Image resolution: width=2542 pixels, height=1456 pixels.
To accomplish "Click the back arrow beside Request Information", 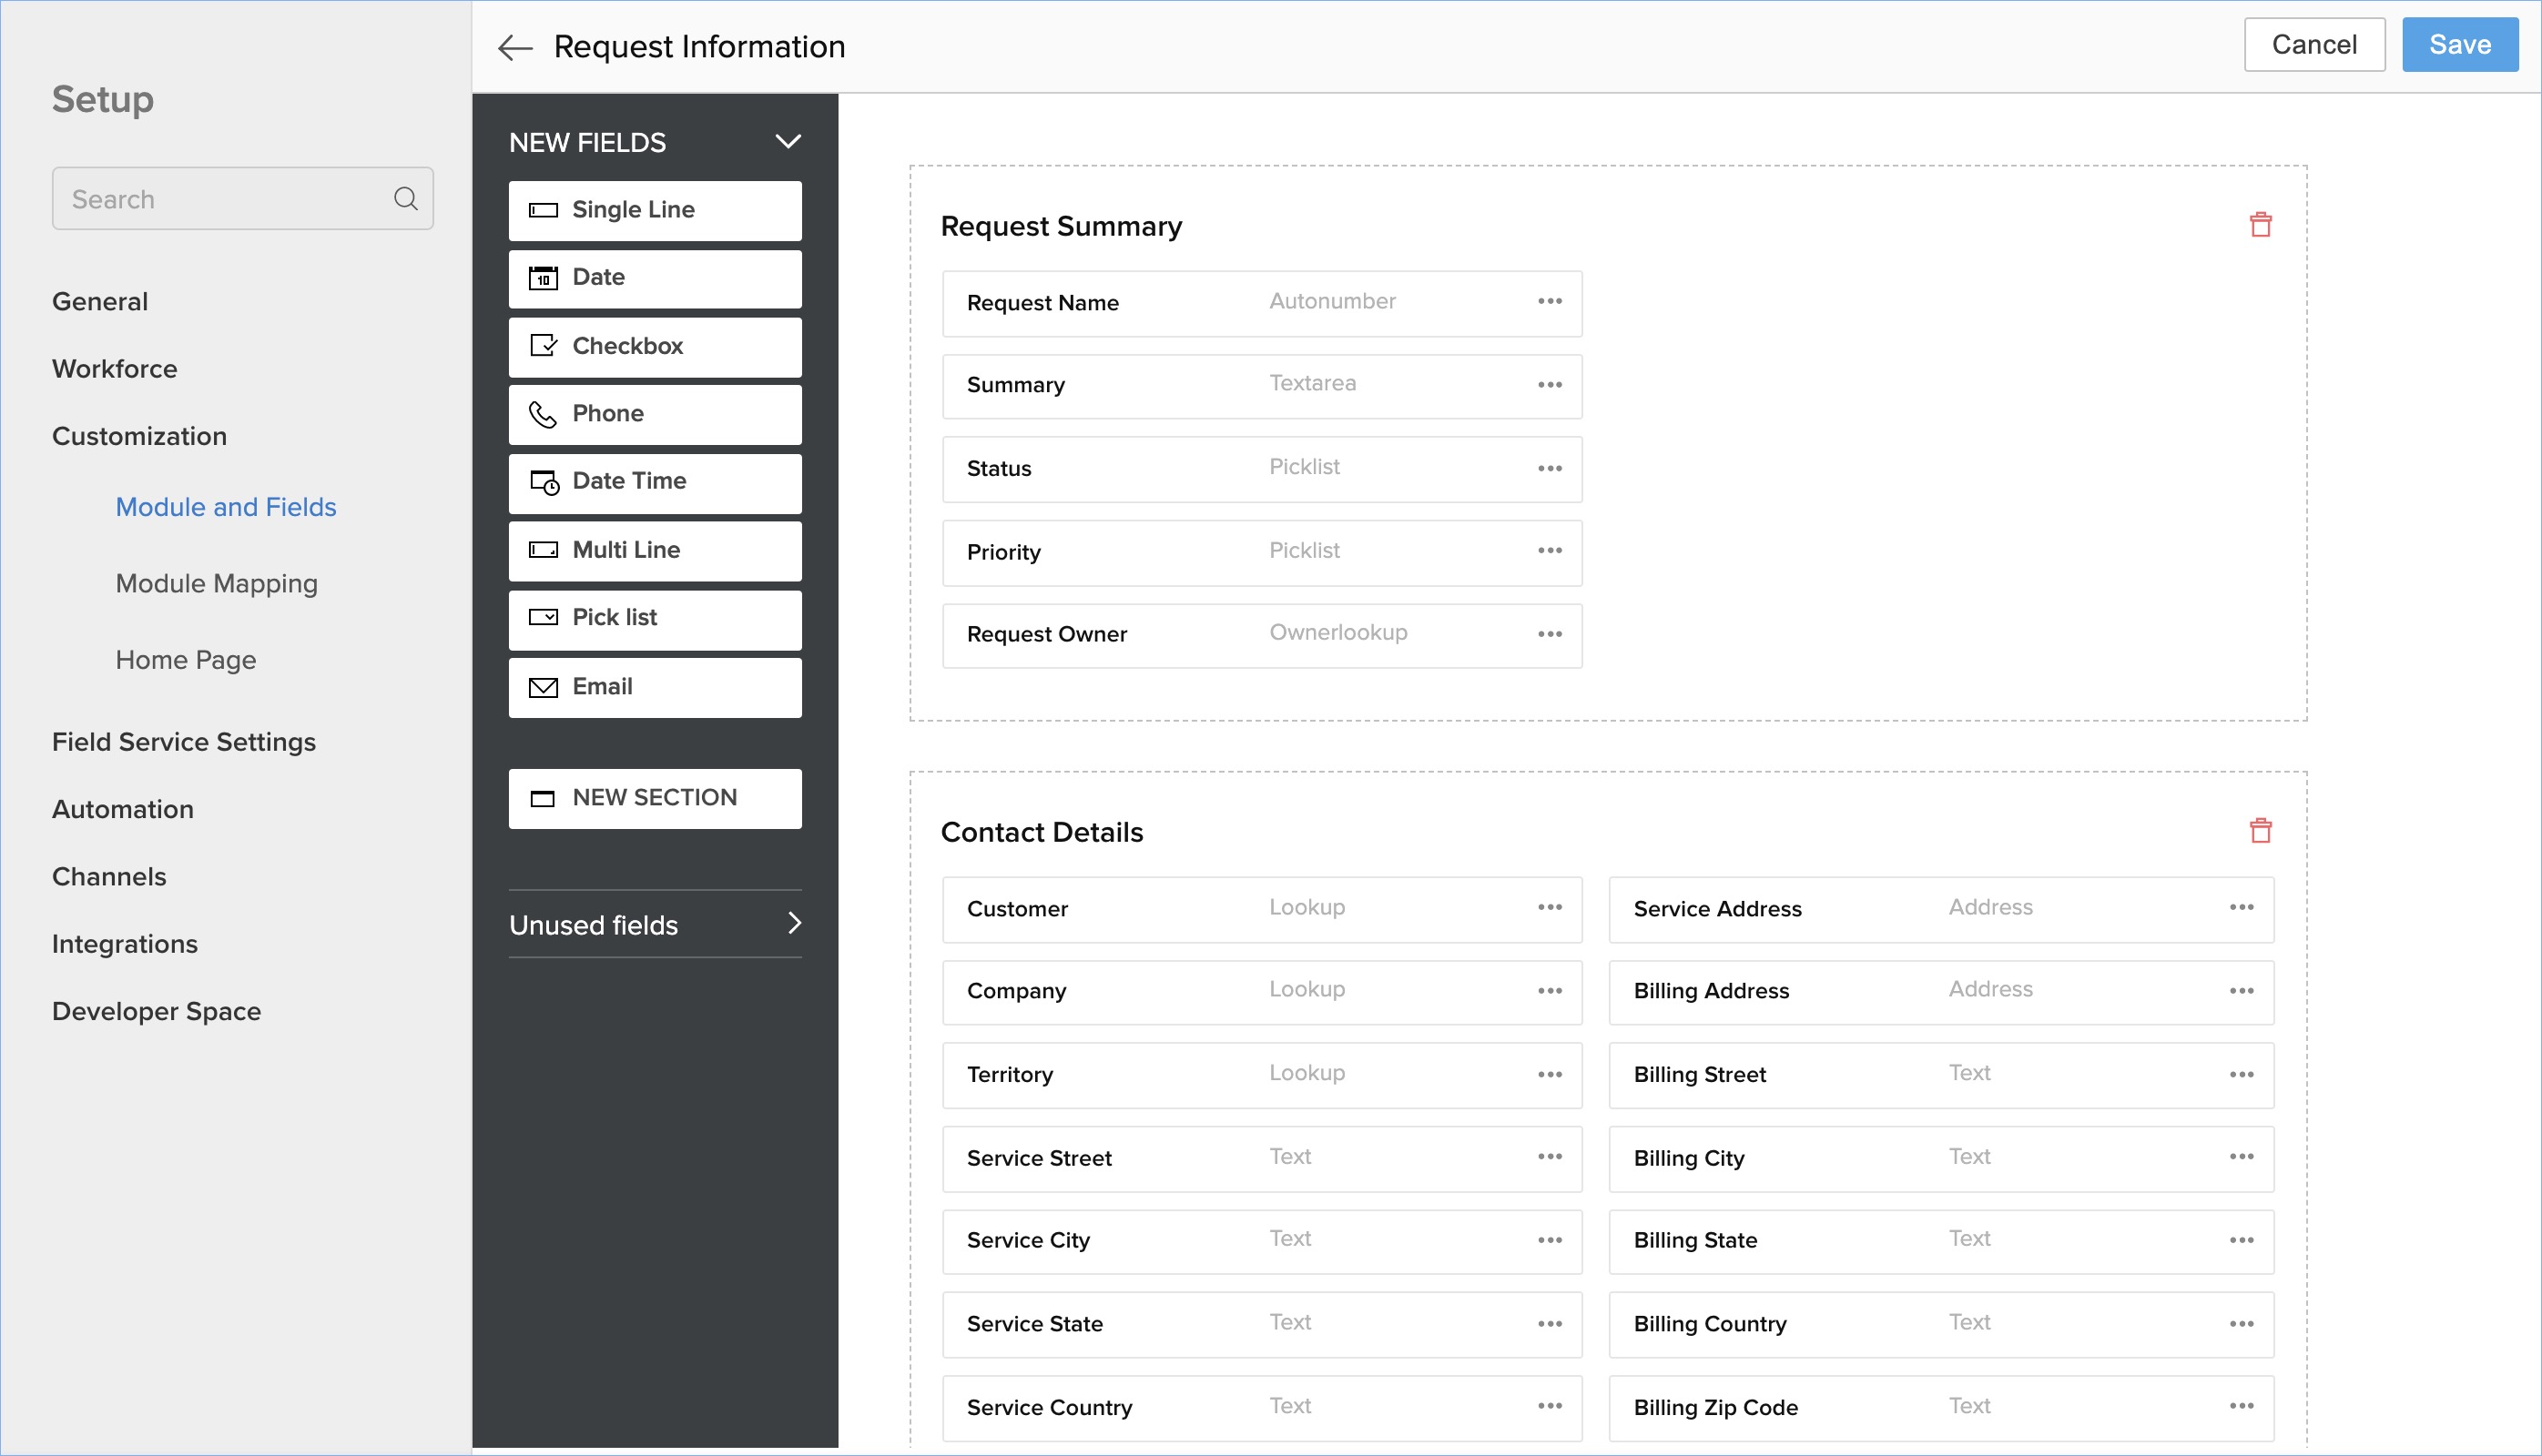I will 515,47.
